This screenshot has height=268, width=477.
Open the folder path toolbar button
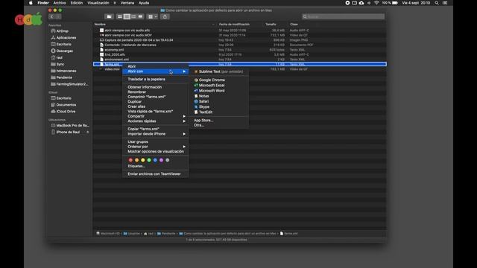click(x=109, y=16)
